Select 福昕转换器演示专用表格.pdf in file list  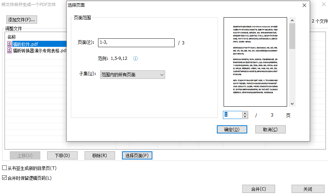click(40, 50)
